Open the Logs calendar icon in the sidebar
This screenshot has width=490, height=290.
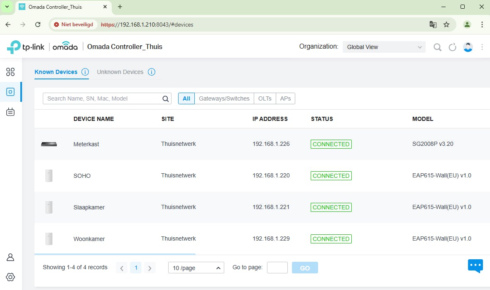[x=10, y=112]
